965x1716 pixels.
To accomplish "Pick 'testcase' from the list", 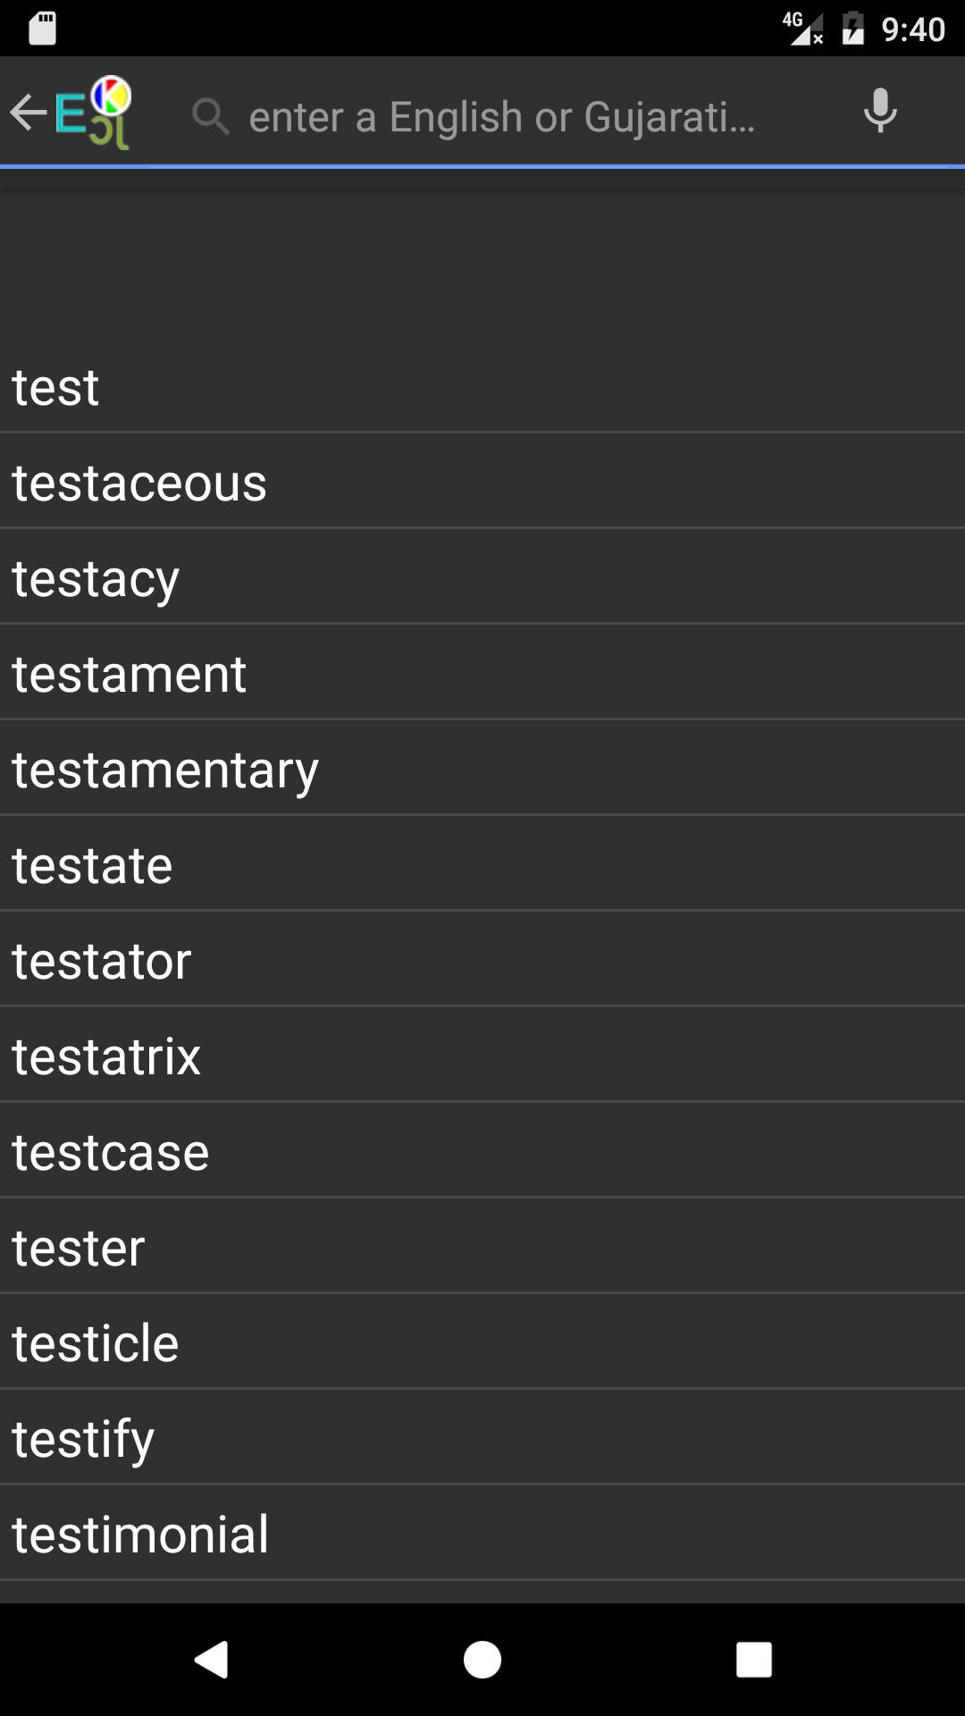I will point(482,1151).
